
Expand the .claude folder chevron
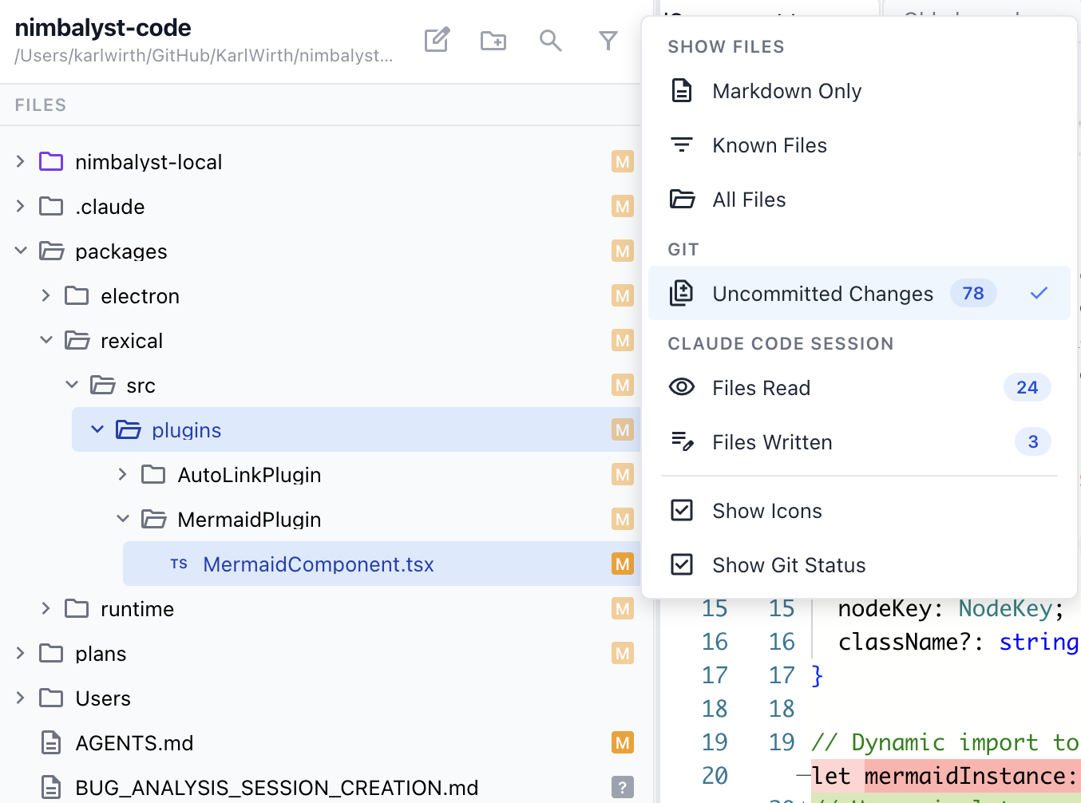coord(21,207)
